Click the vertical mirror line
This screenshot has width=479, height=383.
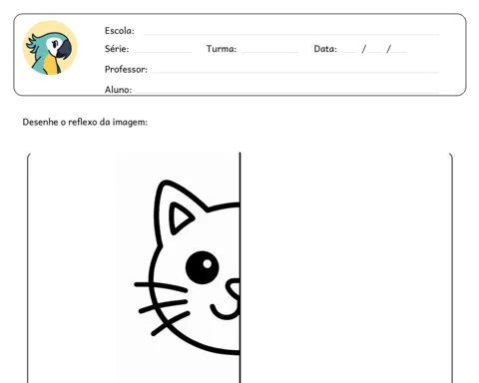click(x=239, y=267)
